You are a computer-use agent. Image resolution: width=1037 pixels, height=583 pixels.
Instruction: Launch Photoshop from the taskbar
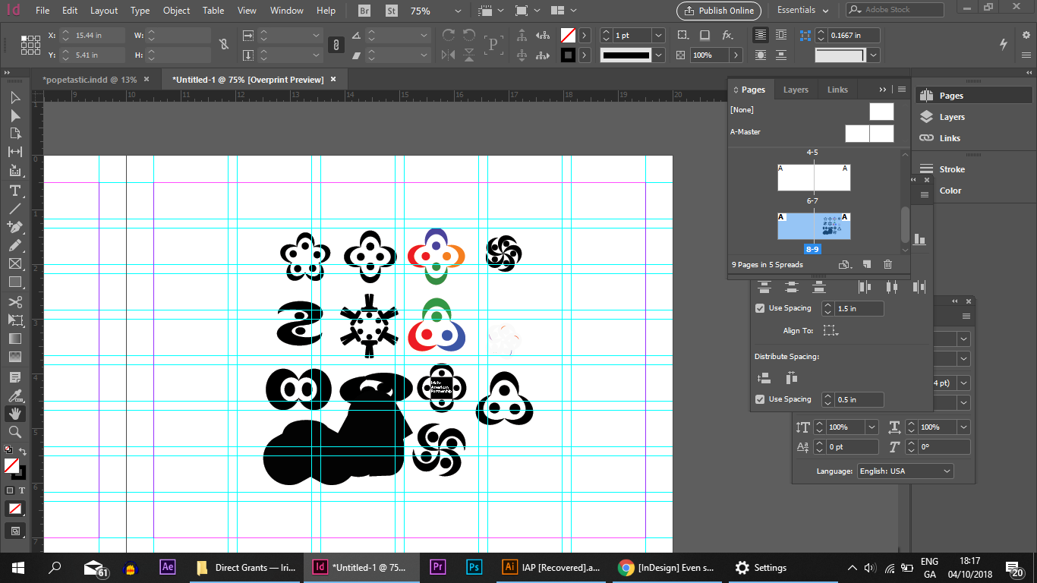coord(474,567)
